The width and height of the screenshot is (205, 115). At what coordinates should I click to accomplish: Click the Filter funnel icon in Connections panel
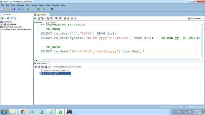tap(12, 18)
